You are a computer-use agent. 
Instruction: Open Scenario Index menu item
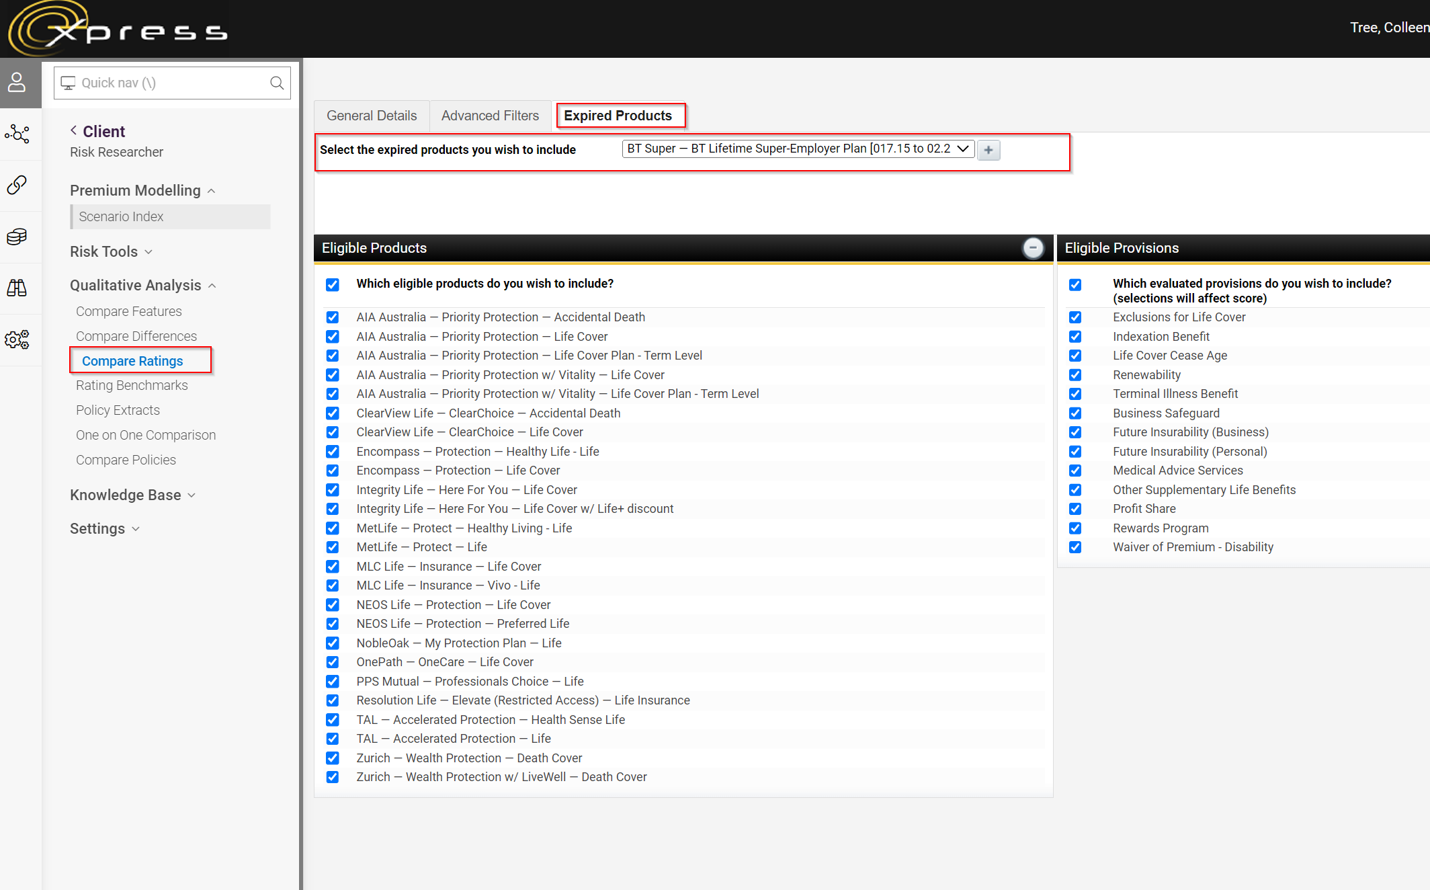click(171, 216)
